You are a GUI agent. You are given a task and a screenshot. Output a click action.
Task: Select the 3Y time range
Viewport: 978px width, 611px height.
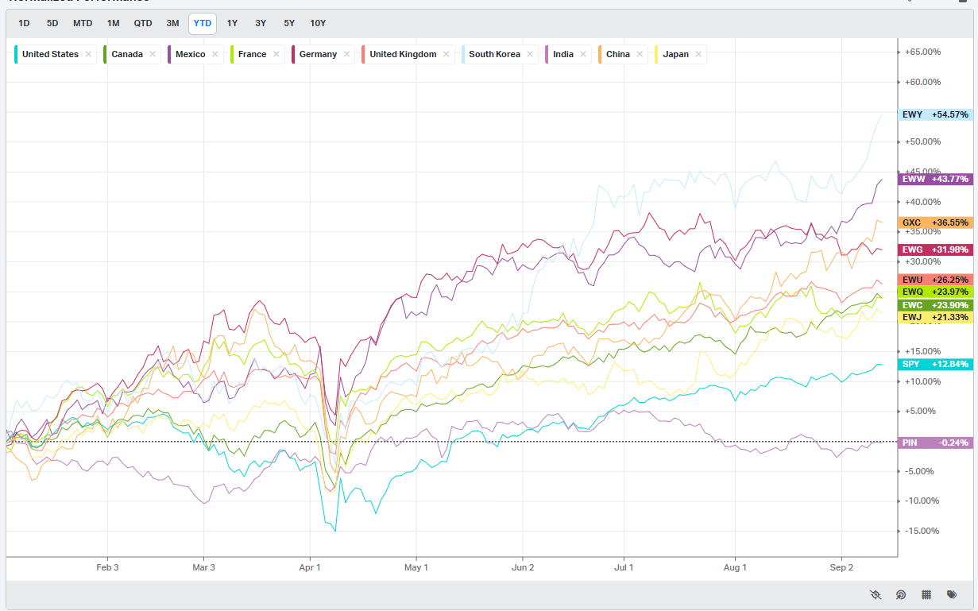(x=261, y=23)
